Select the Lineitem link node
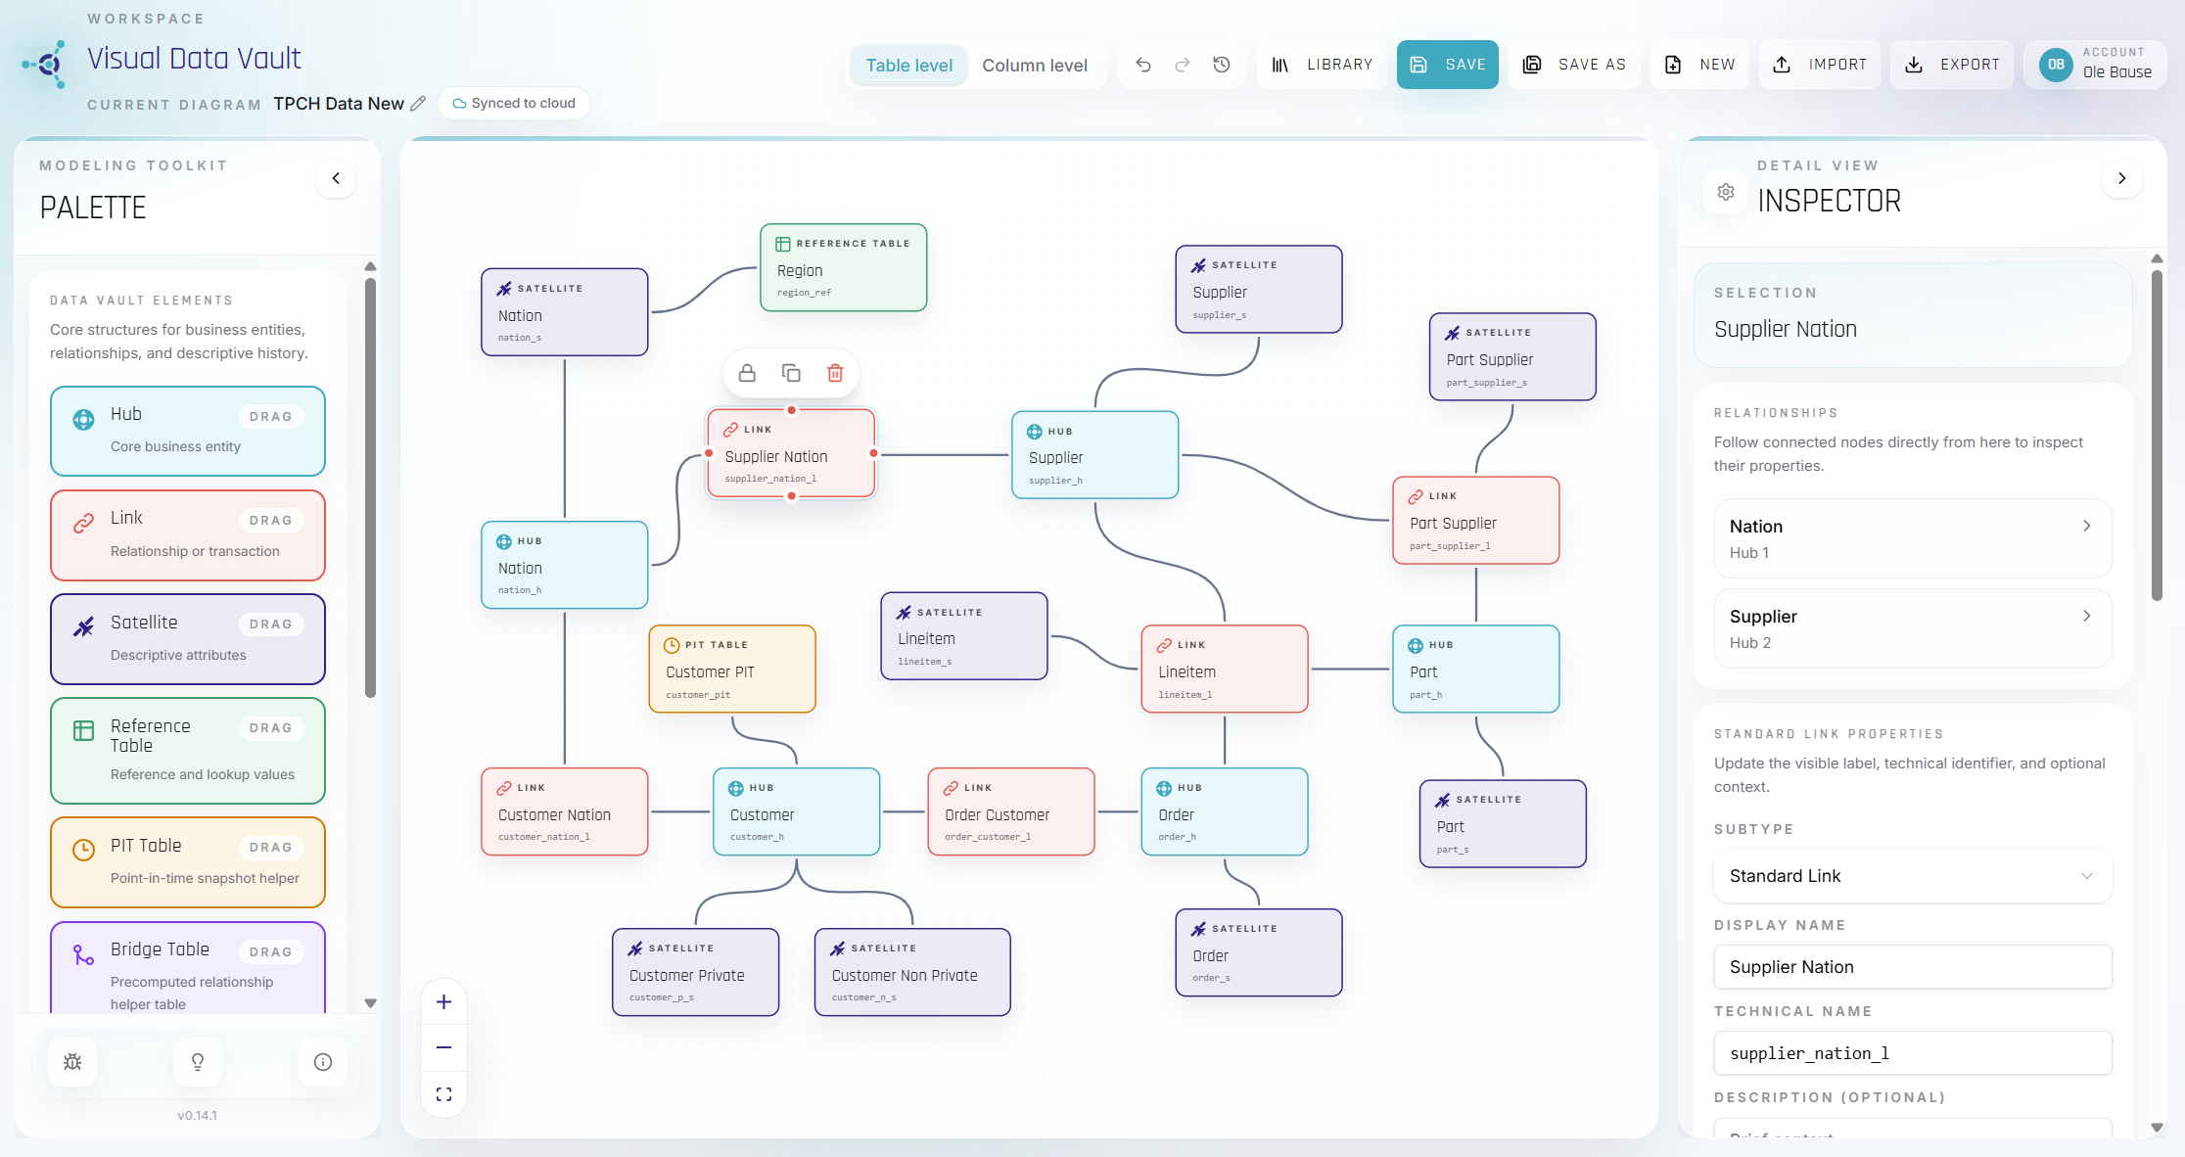 (x=1225, y=670)
